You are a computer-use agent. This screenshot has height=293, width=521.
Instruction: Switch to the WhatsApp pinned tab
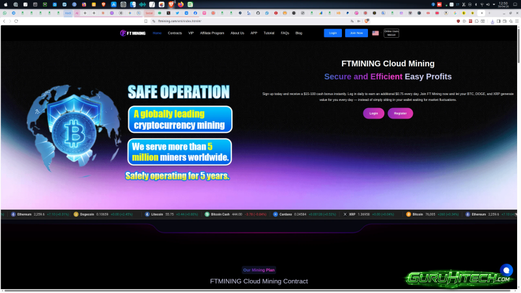[x=5, y=13]
